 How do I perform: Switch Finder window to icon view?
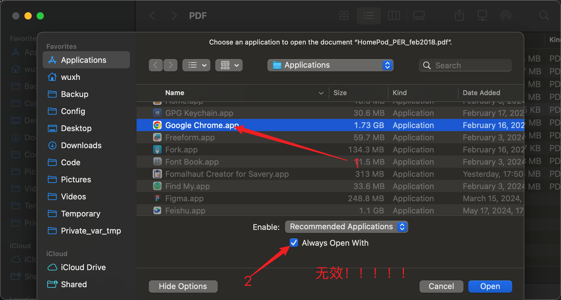tap(344, 16)
